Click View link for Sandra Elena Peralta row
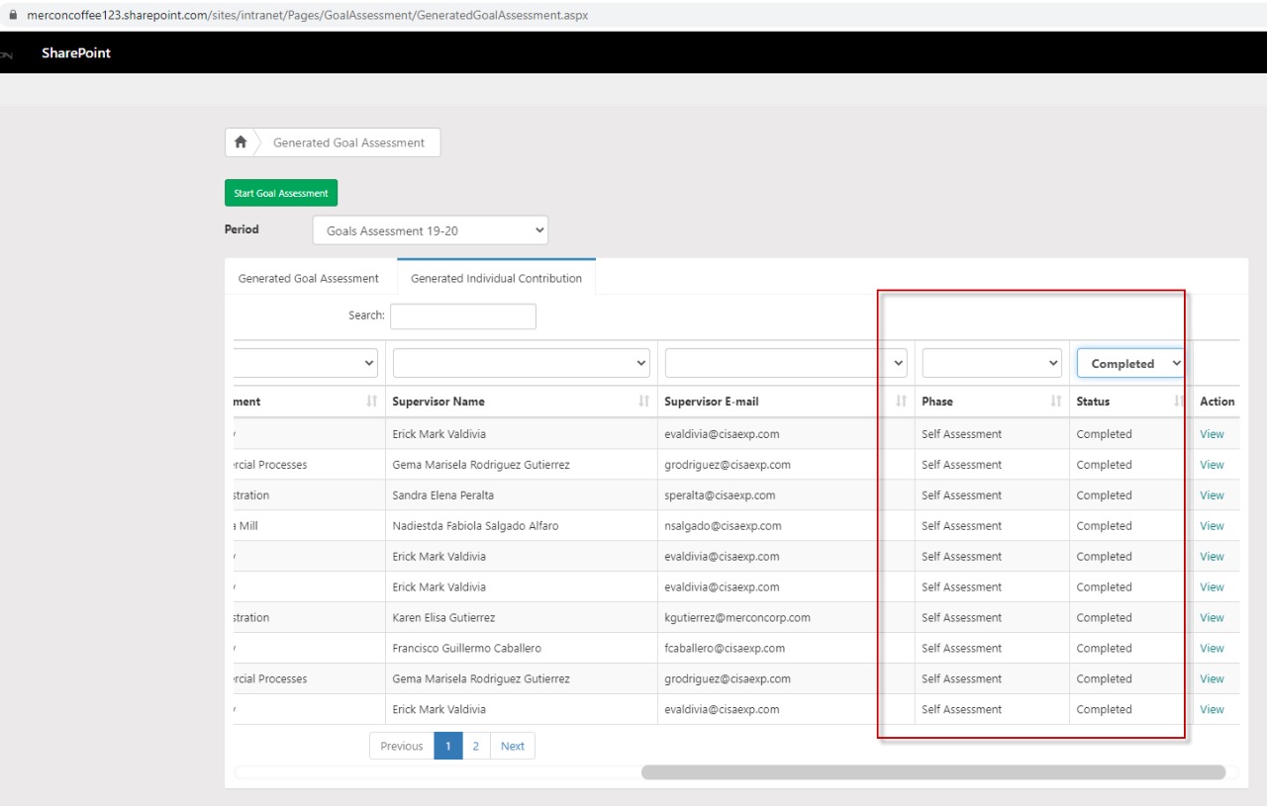Image resolution: width=1267 pixels, height=806 pixels. [1212, 495]
